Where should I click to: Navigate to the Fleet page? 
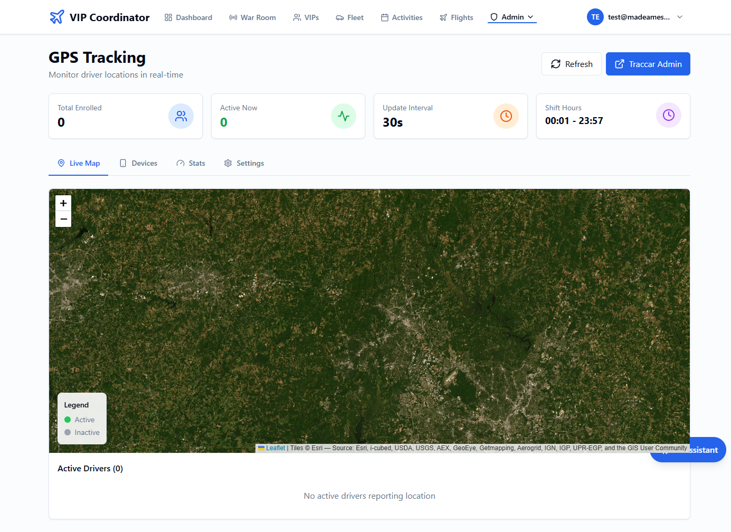point(349,17)
